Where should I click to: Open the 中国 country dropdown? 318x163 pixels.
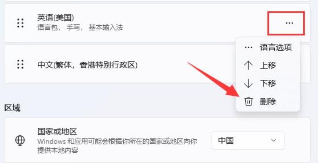(x=248, y=140)
